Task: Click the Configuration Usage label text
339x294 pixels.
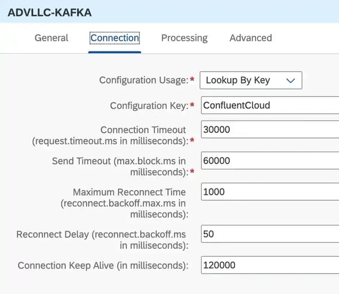Action: click(144, 80)
